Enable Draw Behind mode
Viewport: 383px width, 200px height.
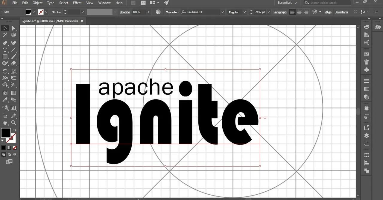pyautogui.click(x=9, y=155)
